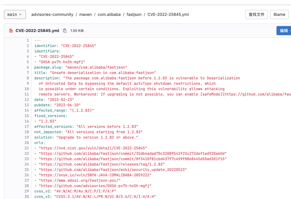The width and height of the screenshot is (291, 199).
Task: Open Blame view for file
Action: coord(279,15)
